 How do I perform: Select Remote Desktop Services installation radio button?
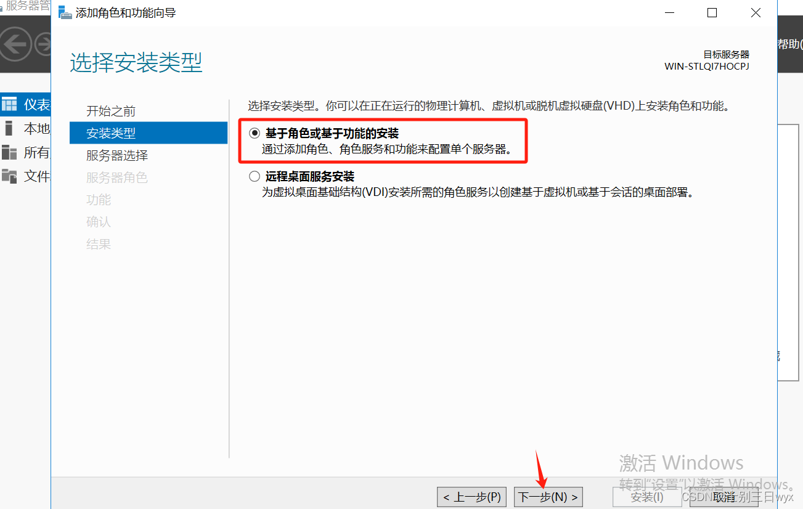[x=255, y=177]
